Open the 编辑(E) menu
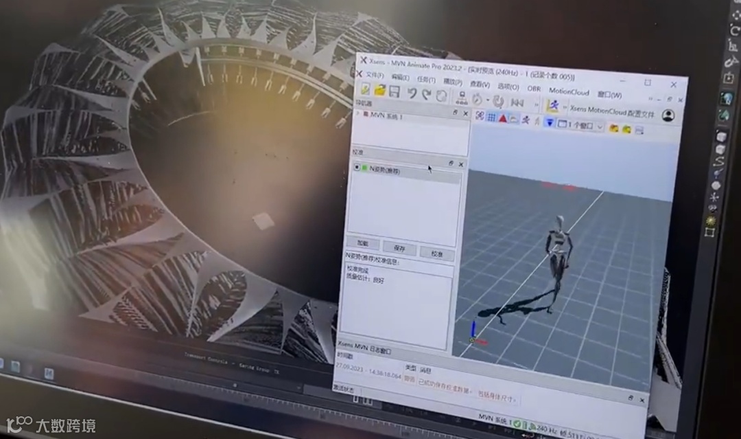Viewport: 741px width, 439px height. click(400, 78)
